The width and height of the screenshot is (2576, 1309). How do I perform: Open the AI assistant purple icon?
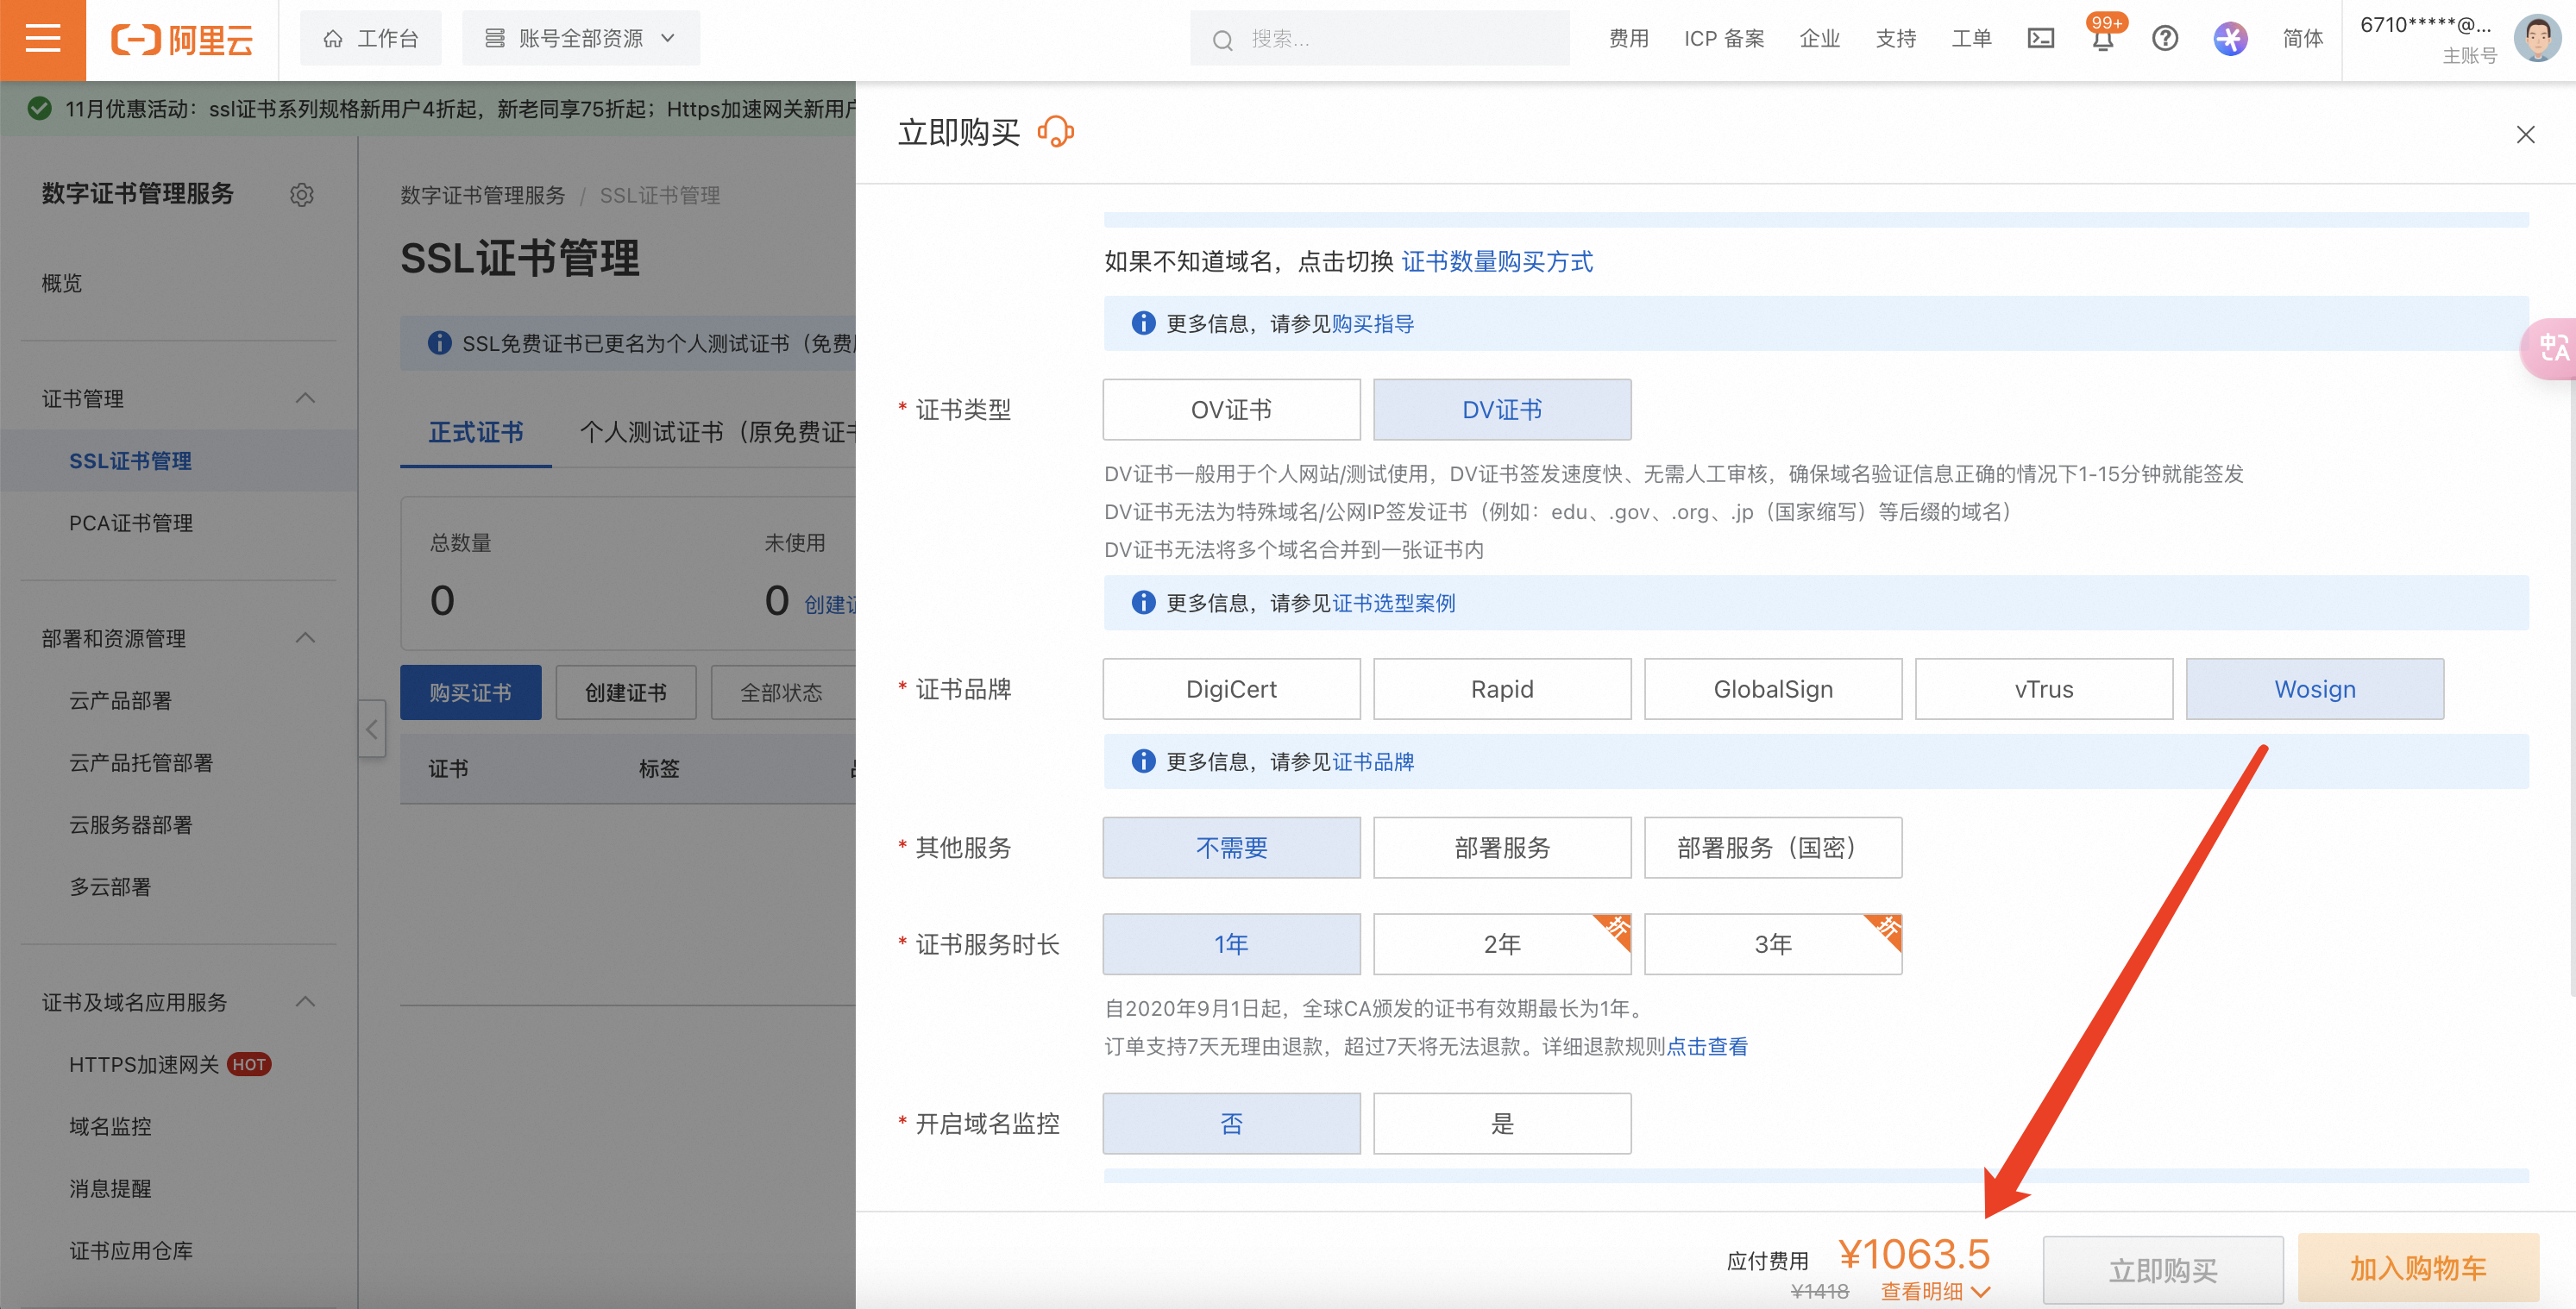2229,39
